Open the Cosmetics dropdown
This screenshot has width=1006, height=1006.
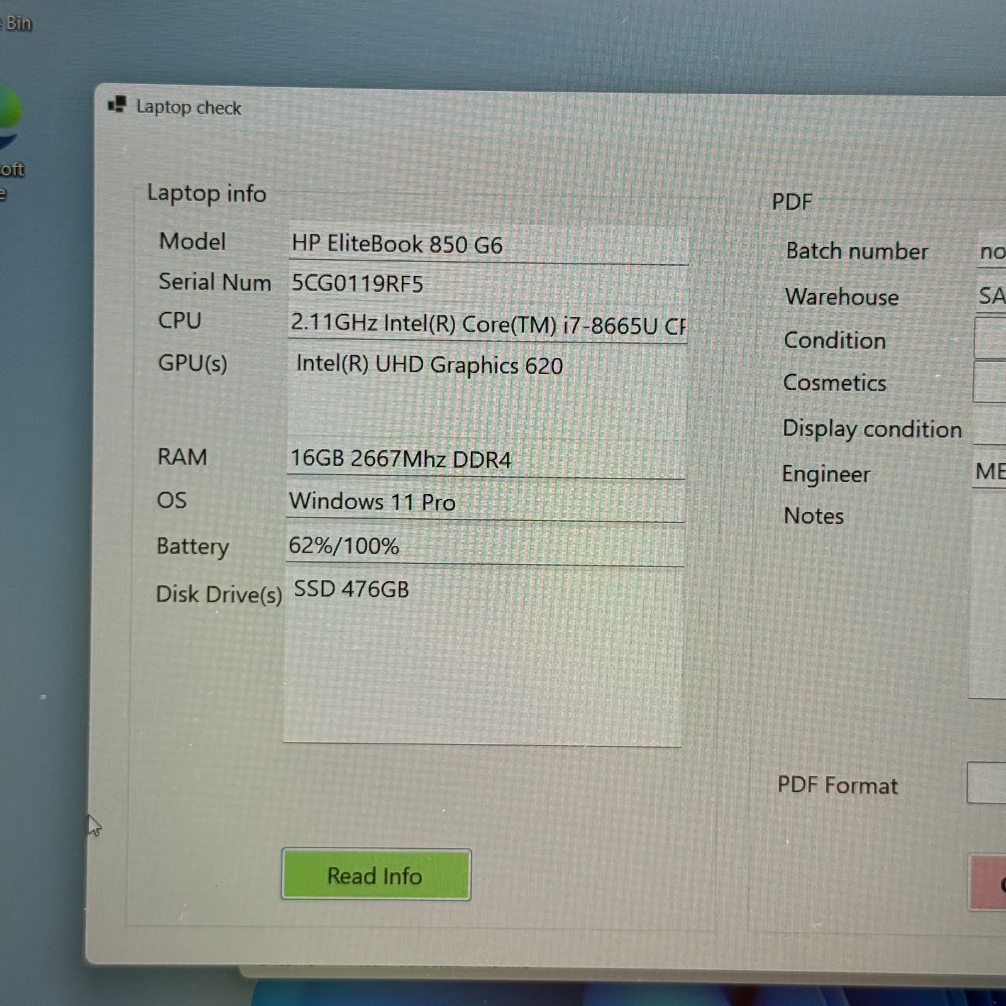990,381
